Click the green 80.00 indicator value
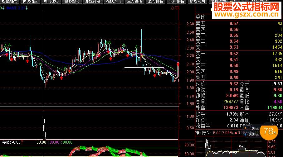Image resolution: width=283 pixels, height=157 pixels. click(67, 142)
